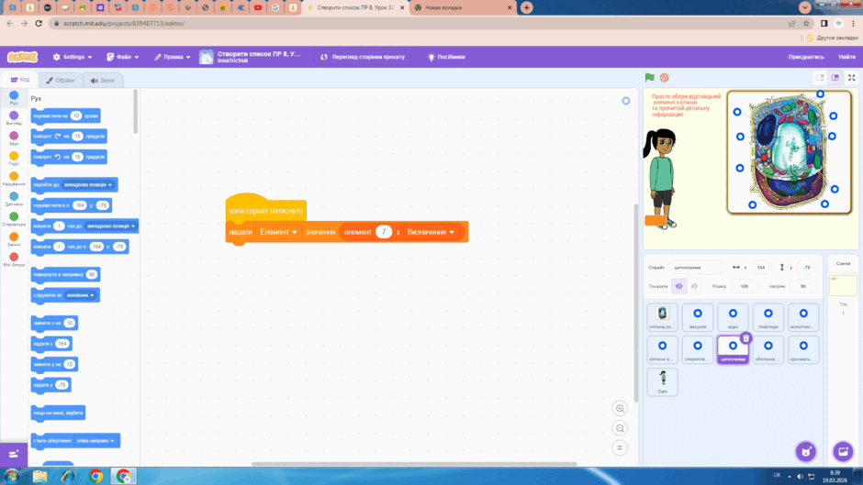Zoom in the code workspace
This screenshot has width=863, height=485.
(x=620, y=409)
